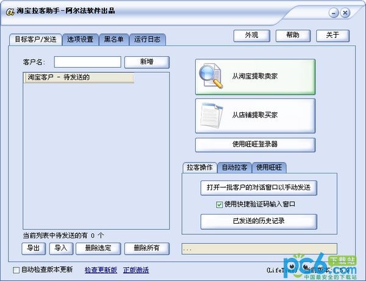Screen dimensions: 366x281
Task: Focus the 客户名 input field
Action: pyautogui.click(x=87, y=62)
